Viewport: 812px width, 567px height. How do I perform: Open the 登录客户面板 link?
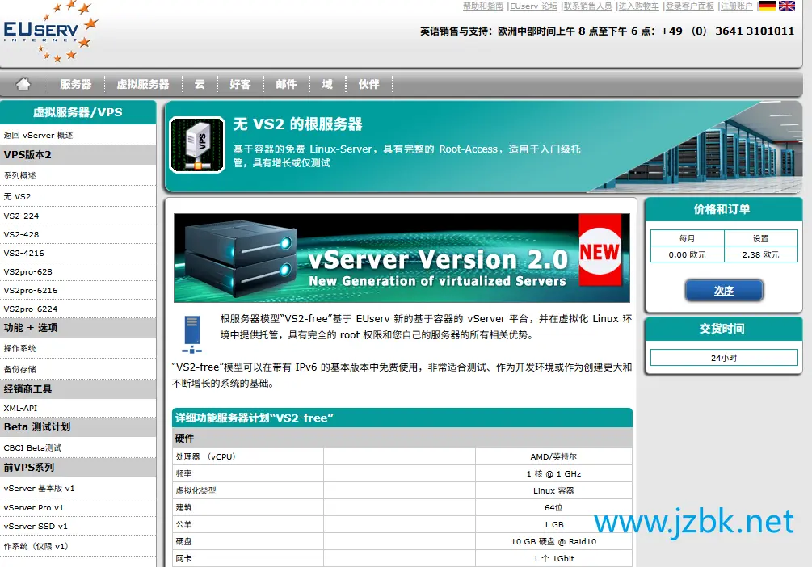coord(689,6)
